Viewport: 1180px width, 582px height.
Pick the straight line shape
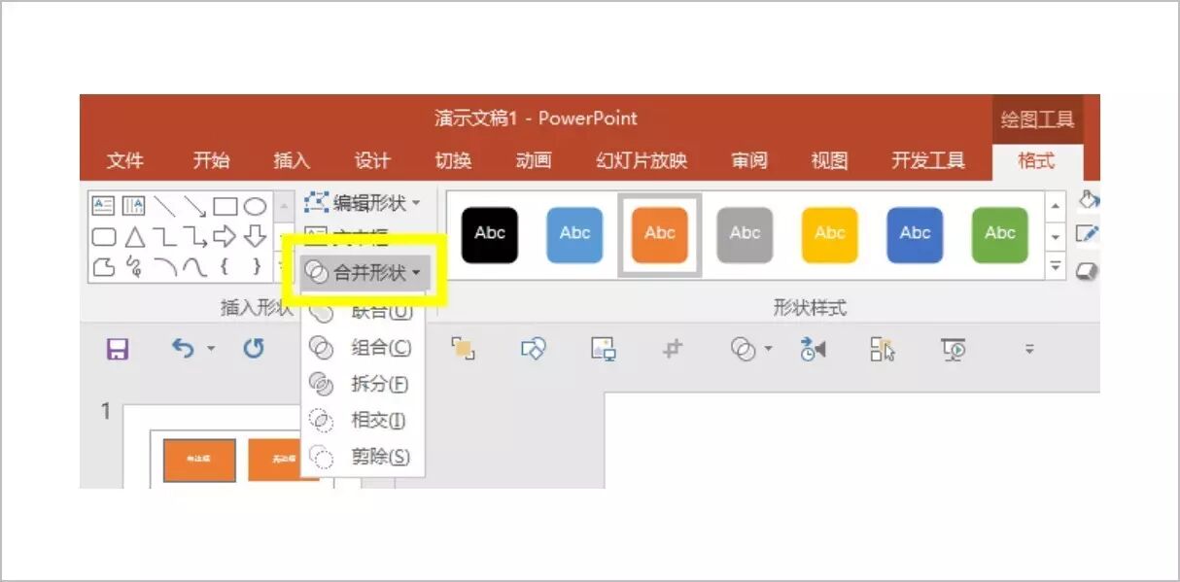coord(164,206)
